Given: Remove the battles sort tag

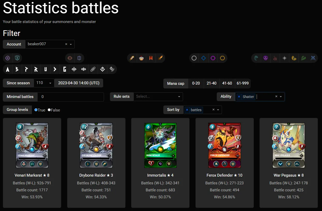Looking at the screenshot, I should click(x=187, y=110).
